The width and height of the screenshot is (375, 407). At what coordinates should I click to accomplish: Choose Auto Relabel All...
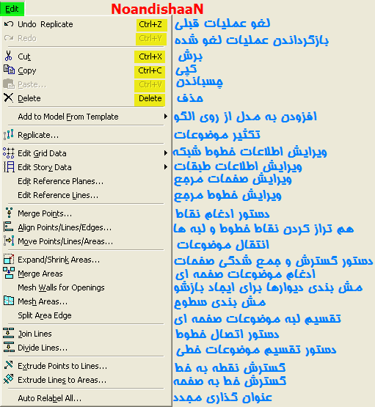click(x=50, y=398)
